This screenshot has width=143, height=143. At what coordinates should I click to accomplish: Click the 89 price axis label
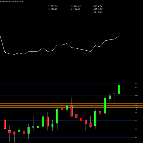tap(136, 129)
